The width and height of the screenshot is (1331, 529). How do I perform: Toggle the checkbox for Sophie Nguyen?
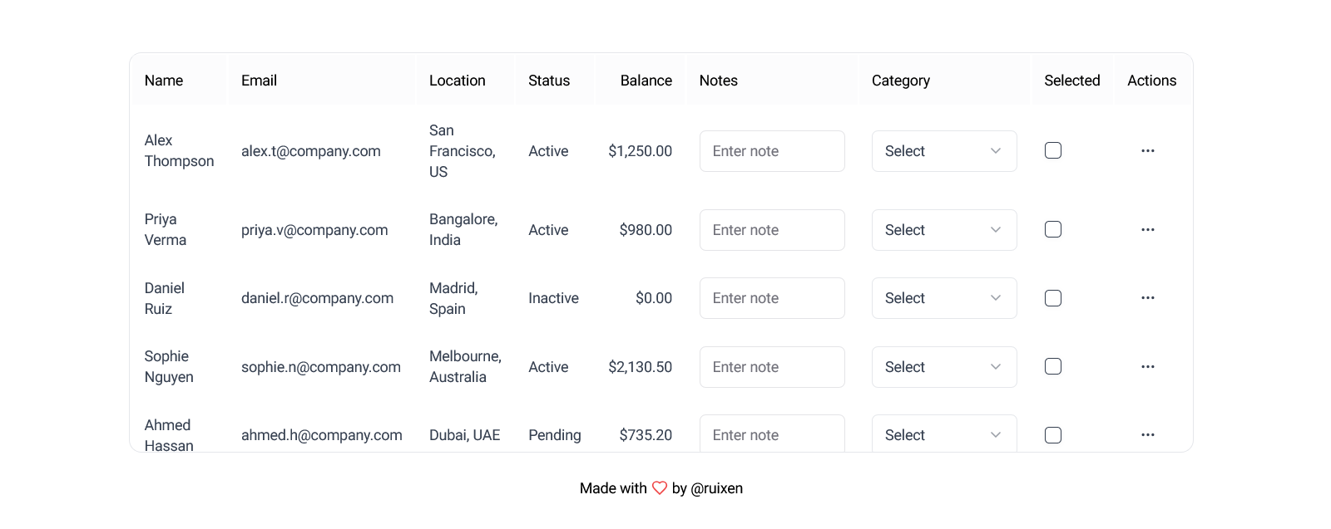1053,366
